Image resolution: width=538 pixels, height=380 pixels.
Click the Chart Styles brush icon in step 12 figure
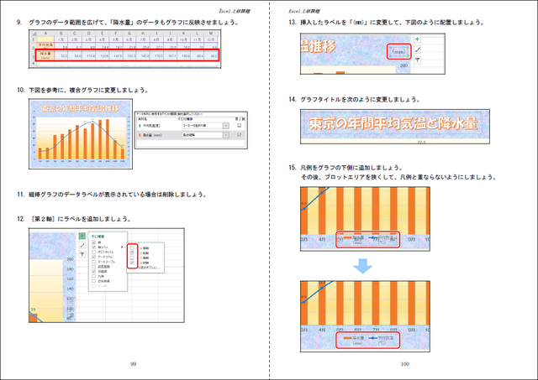tap(82, 245)
